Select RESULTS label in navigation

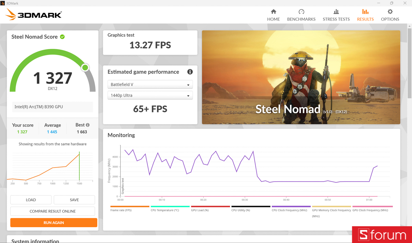[x=365, y=19]
